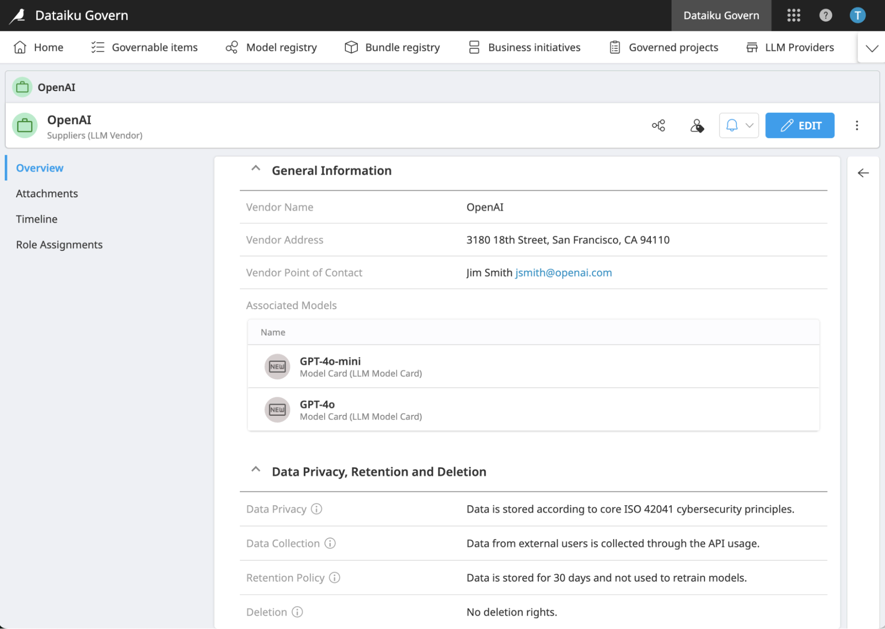Image resolution: width=885 pixels, height=629 pixels.
Task: Expand the navigation bar overflow chevron
Action: pyautogui.click(x=872, y=47)
